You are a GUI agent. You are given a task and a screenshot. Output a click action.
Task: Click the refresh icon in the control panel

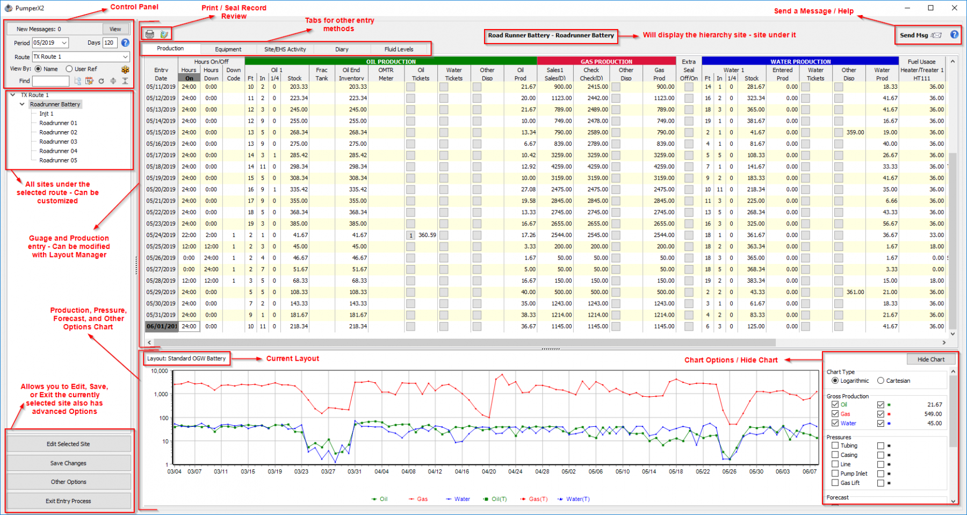pyautogui.click(x=101, y=82)
